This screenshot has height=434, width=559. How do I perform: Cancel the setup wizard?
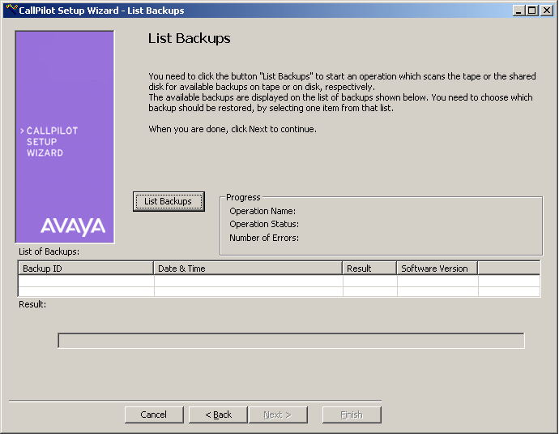pos(154,415)
